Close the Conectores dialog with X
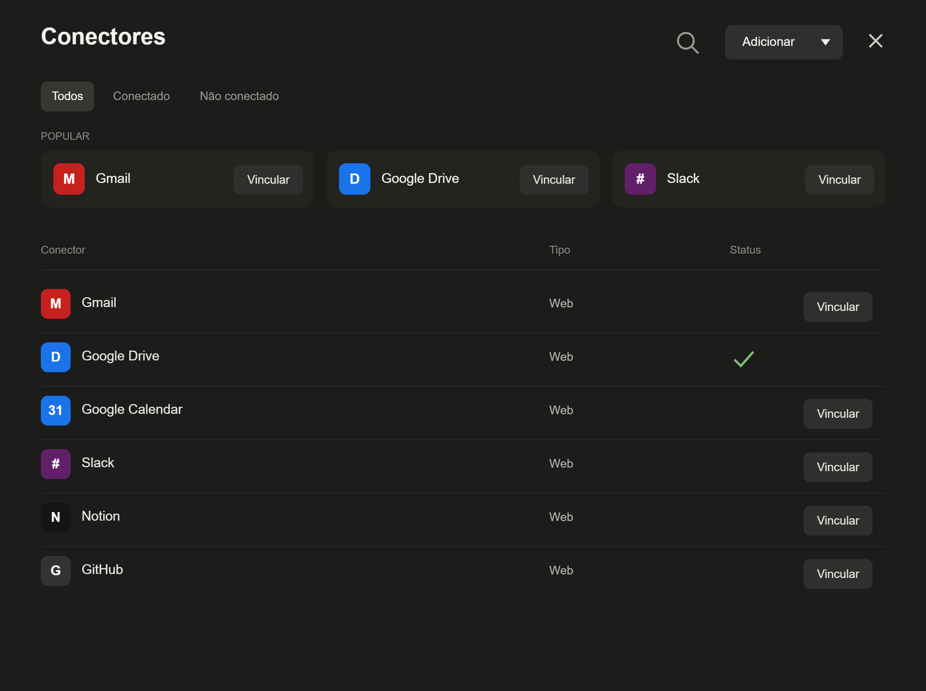This screenshot has width=926, height=691. tap(876, 41)
